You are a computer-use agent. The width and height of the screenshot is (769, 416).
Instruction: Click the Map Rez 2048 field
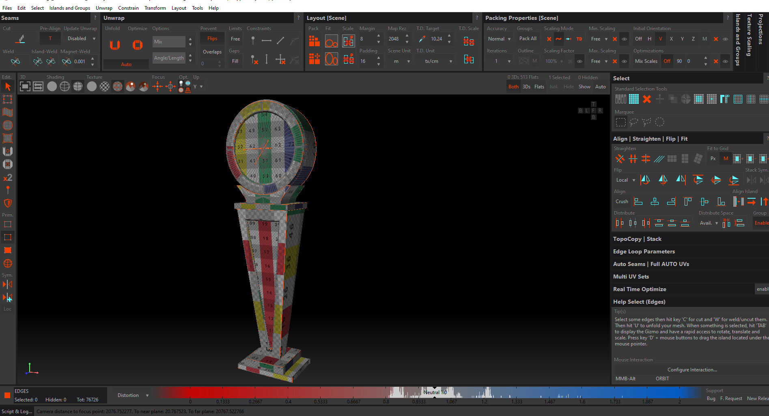(394, 39)
